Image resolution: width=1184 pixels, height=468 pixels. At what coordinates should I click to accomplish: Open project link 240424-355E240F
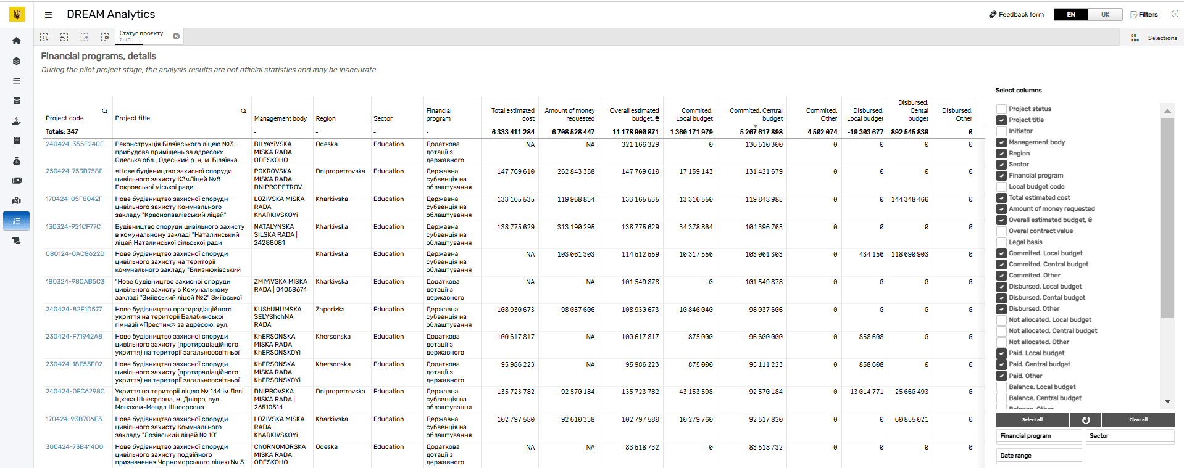(x=75, y=144)
